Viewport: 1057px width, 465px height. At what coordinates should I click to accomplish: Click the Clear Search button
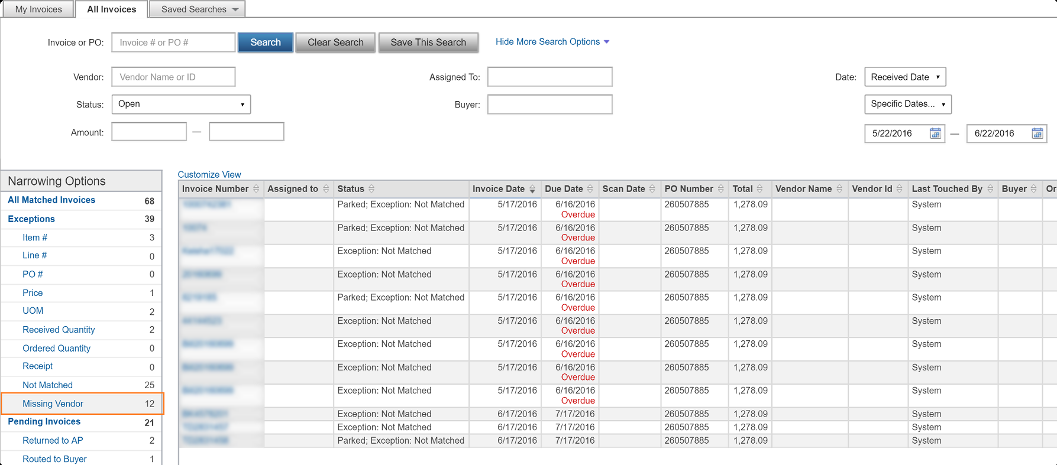point(335,43)
